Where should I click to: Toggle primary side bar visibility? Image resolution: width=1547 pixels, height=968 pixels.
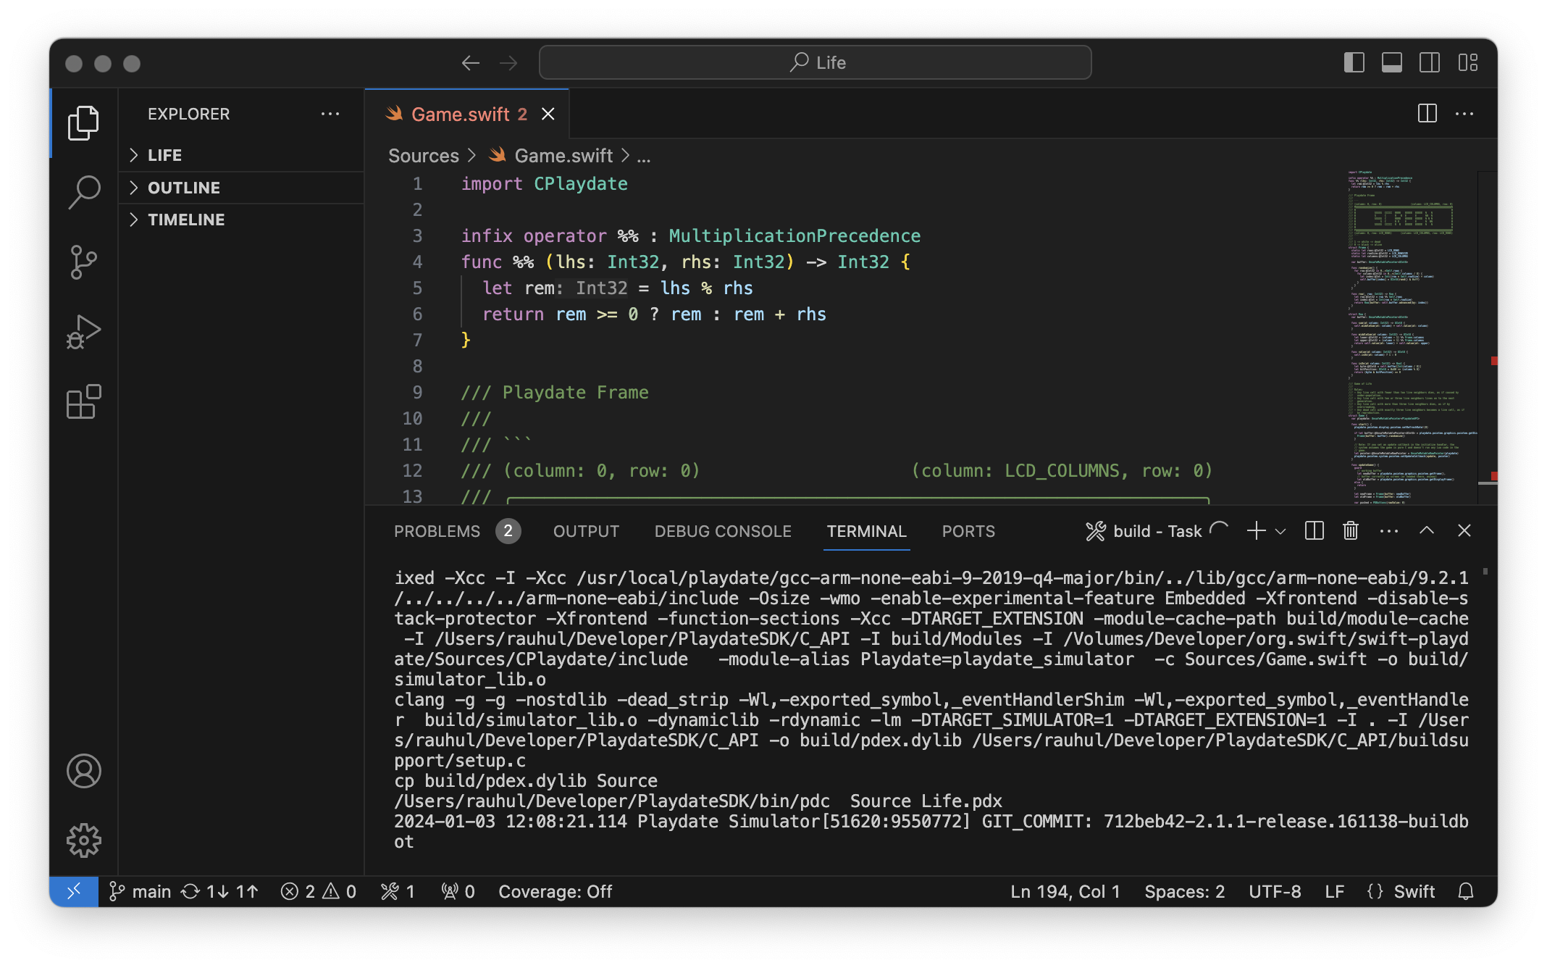tap(1354, 63)
